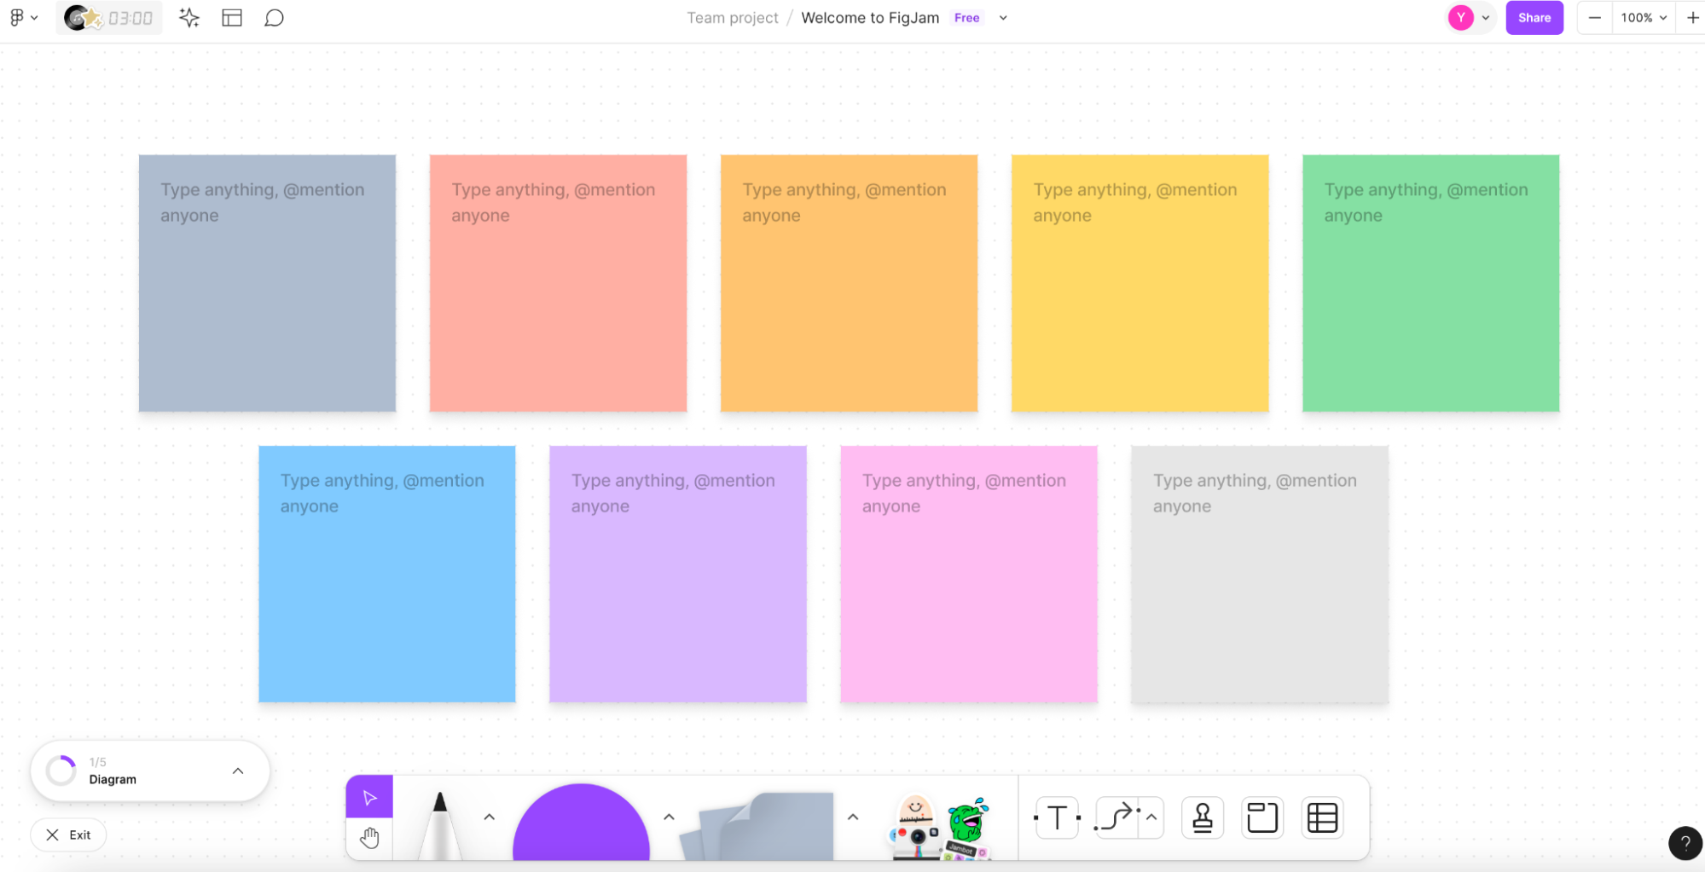
Task: Zoom out with the minus button
Action: (x=1594, y=18)
